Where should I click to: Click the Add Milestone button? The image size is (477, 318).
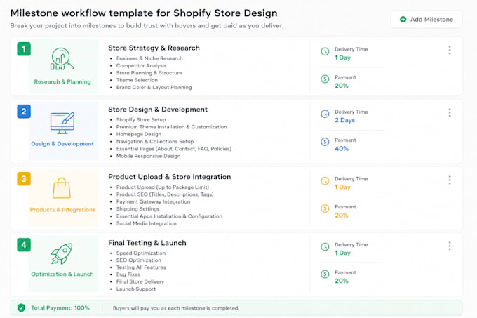pos(426,20)
